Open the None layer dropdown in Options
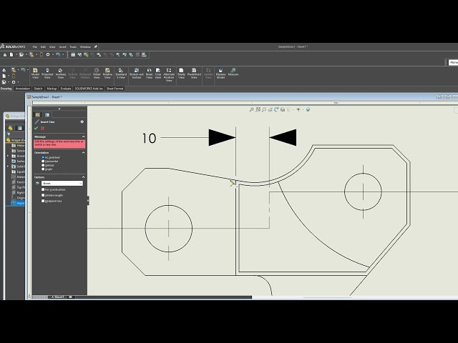The width and height of the screenshot is (458, 343). 62,184
